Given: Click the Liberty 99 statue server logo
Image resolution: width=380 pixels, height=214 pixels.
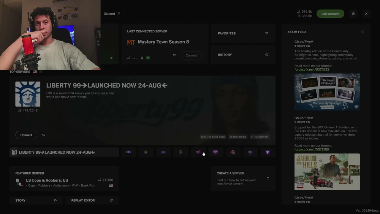Looking at the screenshot, I should tap(28, 94).
